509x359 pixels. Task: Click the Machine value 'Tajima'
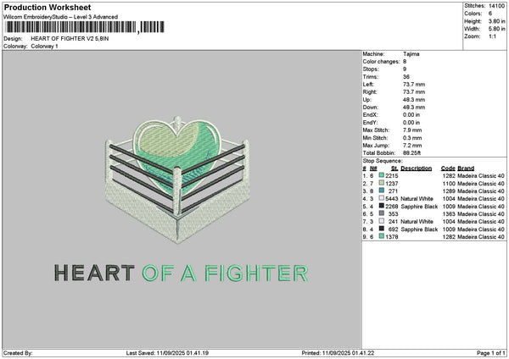click(x=411, y=54)
